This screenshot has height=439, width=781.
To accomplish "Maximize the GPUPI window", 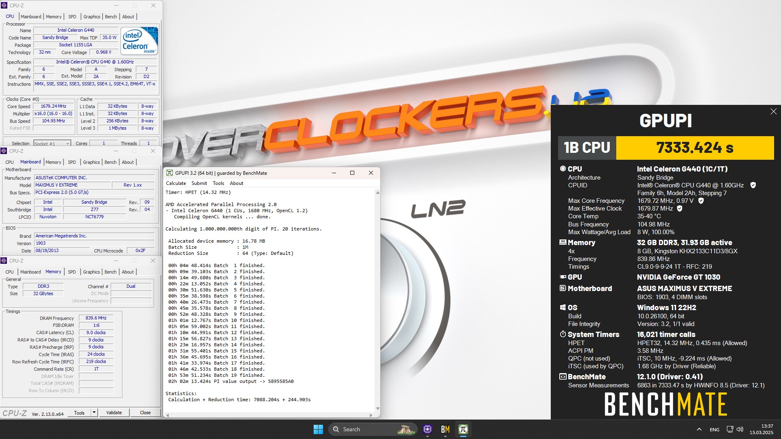I will [352, 173].
